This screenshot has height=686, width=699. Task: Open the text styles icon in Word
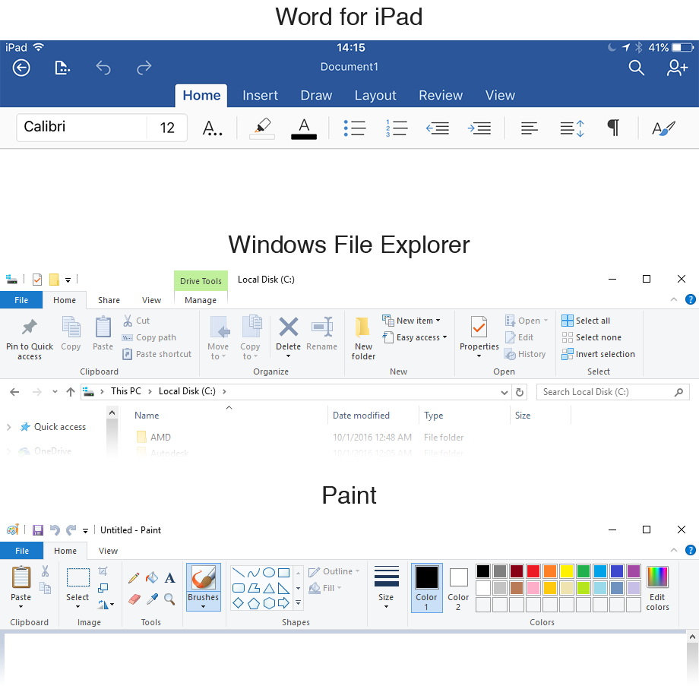click(663, 128)
